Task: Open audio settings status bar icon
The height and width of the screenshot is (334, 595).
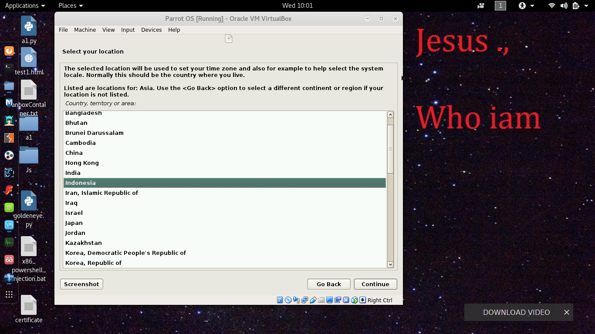Action: (x=296, y=300)
